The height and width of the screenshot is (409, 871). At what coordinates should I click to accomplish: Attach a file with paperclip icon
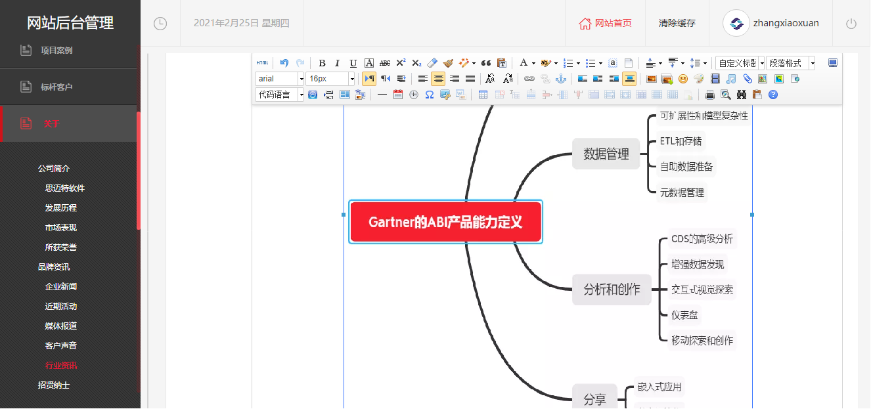tap(747, 79)
